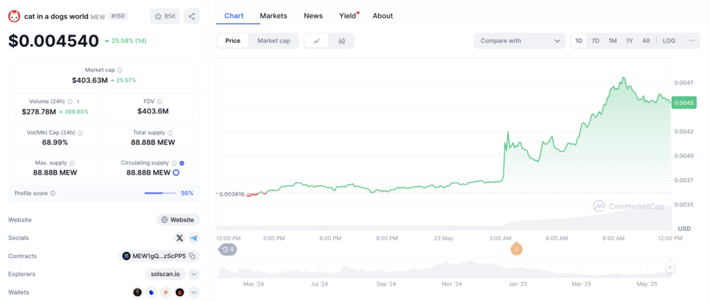Open the orange starburst wallet icon
Image resolution: width=709 pixels, height=301 pixels.
(x=166, y=293)
